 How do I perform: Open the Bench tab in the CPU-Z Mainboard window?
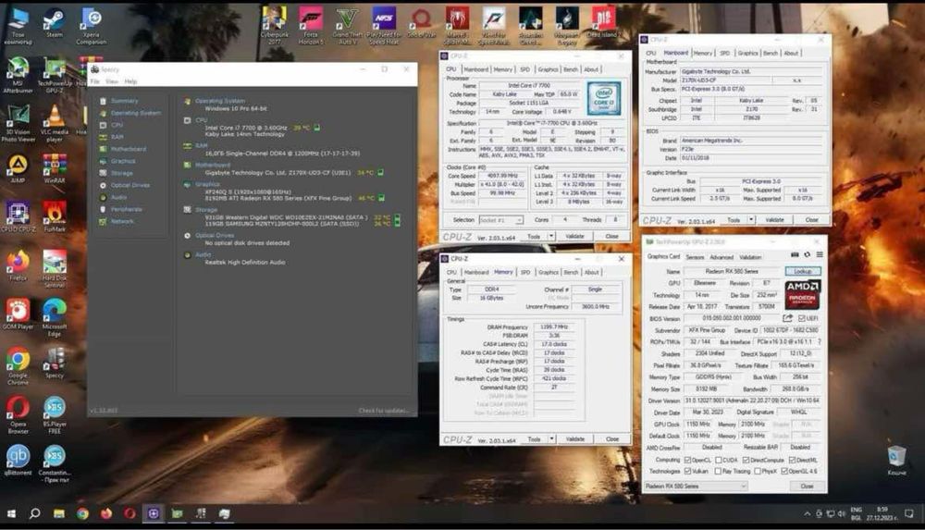[771, 53]
